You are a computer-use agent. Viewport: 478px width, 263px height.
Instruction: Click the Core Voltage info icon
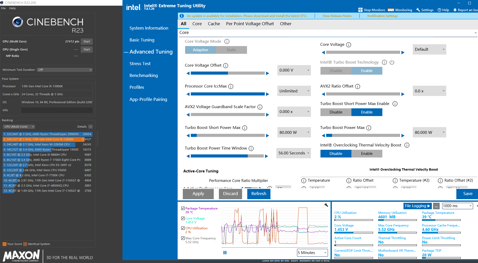point(349,45)
